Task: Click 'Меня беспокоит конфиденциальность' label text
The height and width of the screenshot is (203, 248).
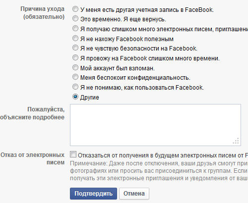Action: coord(135,78)
